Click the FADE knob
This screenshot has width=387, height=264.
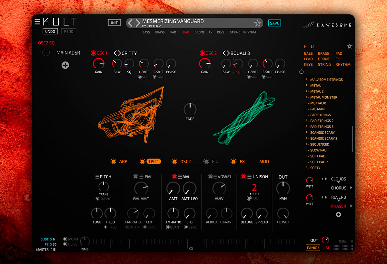pos(190,109)
